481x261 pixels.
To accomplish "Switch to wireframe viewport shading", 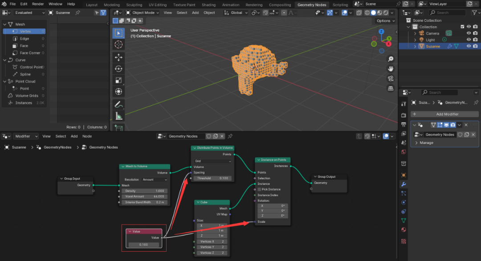I will coord(367,13).
